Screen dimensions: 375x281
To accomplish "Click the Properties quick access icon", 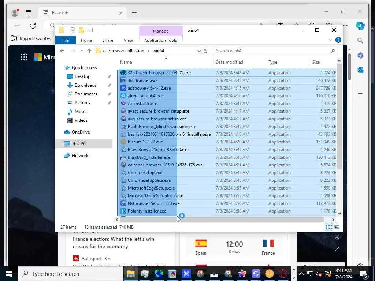I will [73, 30].
